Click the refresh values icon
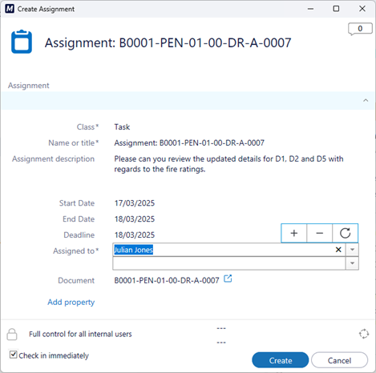 pyautogui.click(x=345, y=233)
